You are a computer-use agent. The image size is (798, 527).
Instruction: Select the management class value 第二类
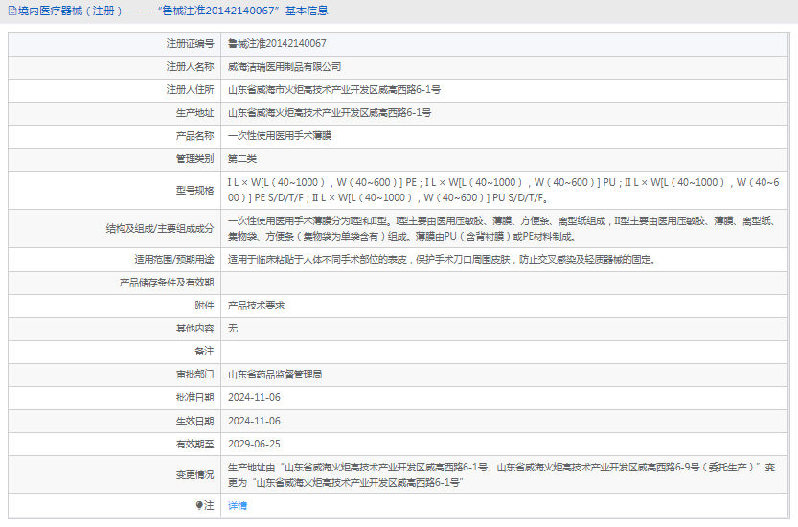(242, 159)
